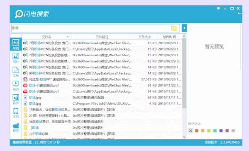This screenshot has height=151, width=249.
Task: Mark file with the teal color swatch
Action: click(x=215, y=131)
